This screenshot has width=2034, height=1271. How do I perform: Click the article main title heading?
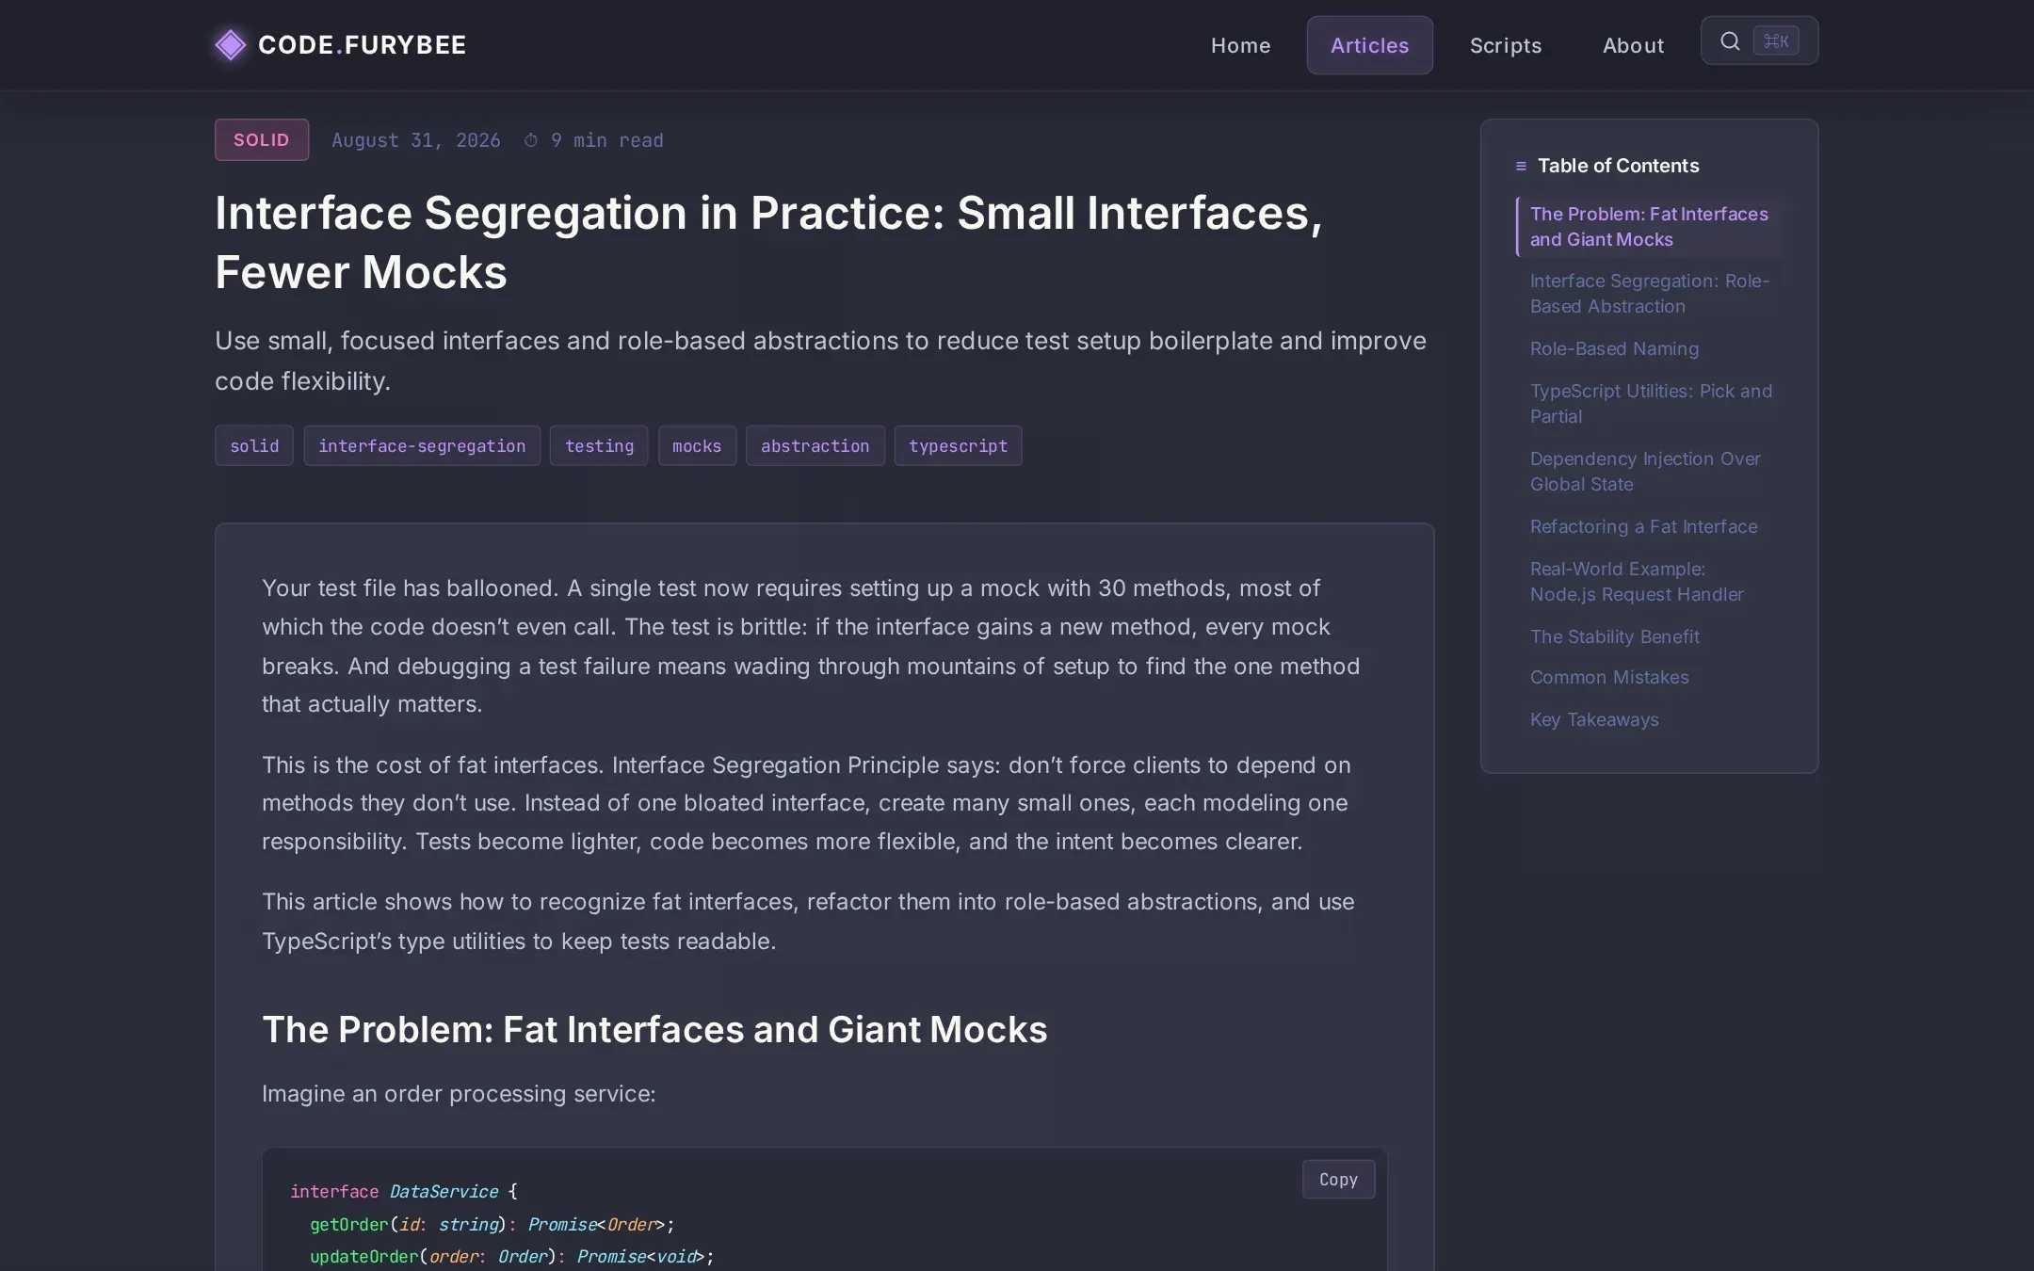coord(768,243)
